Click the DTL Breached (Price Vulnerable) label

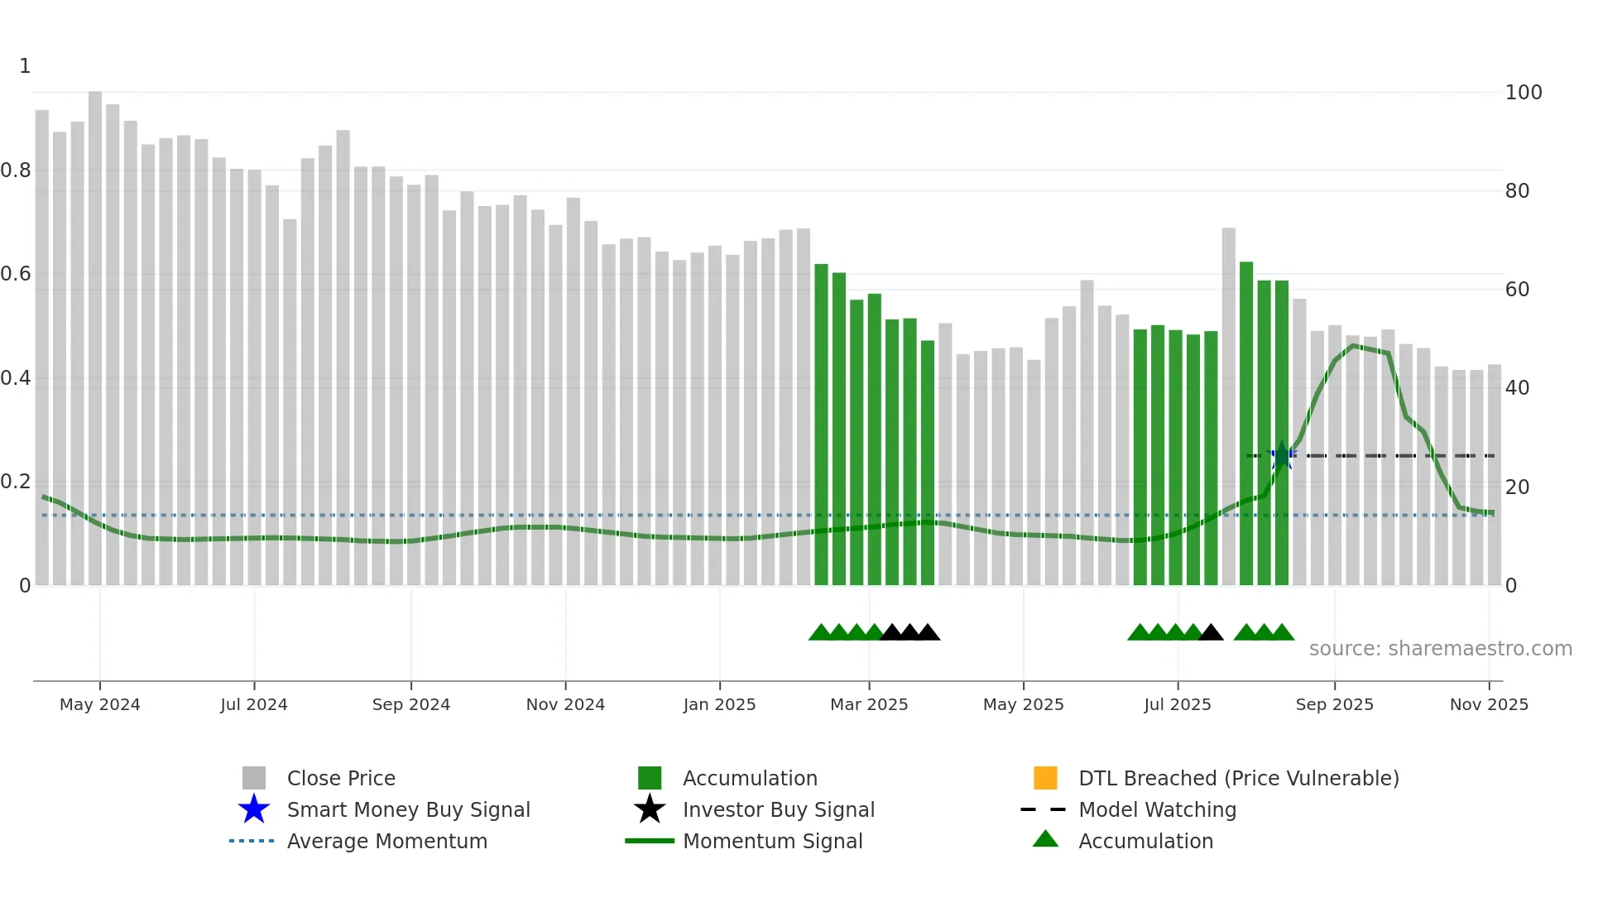tap(1239, 778)
